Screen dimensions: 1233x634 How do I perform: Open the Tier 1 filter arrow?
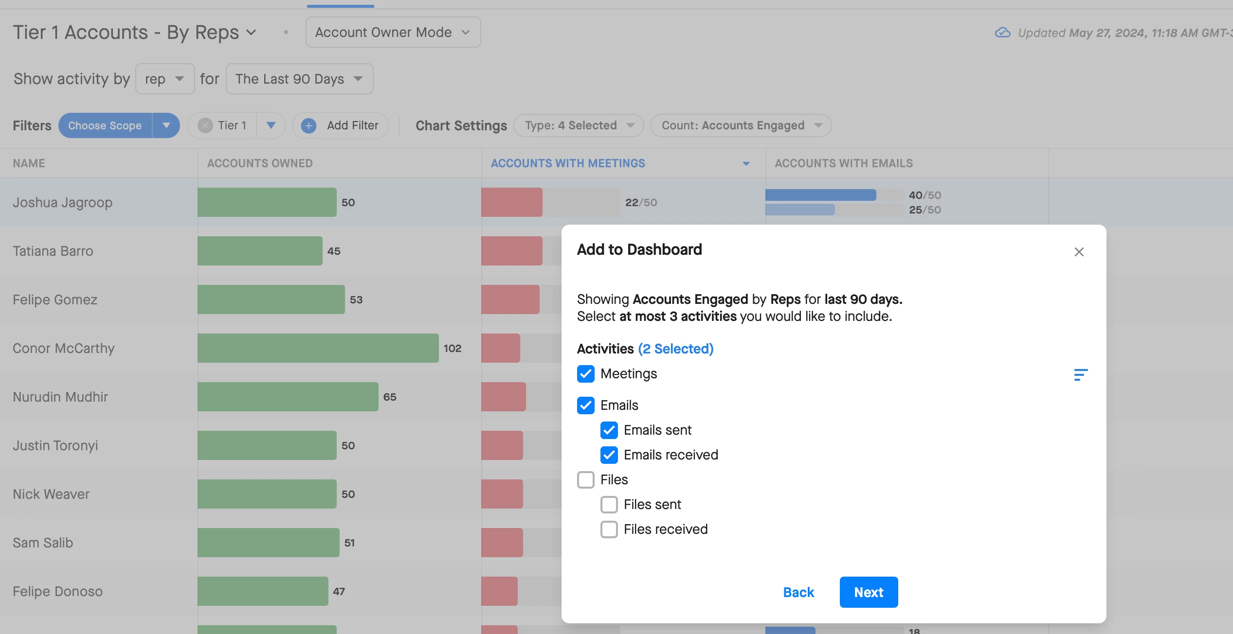[x=271, y=125]
